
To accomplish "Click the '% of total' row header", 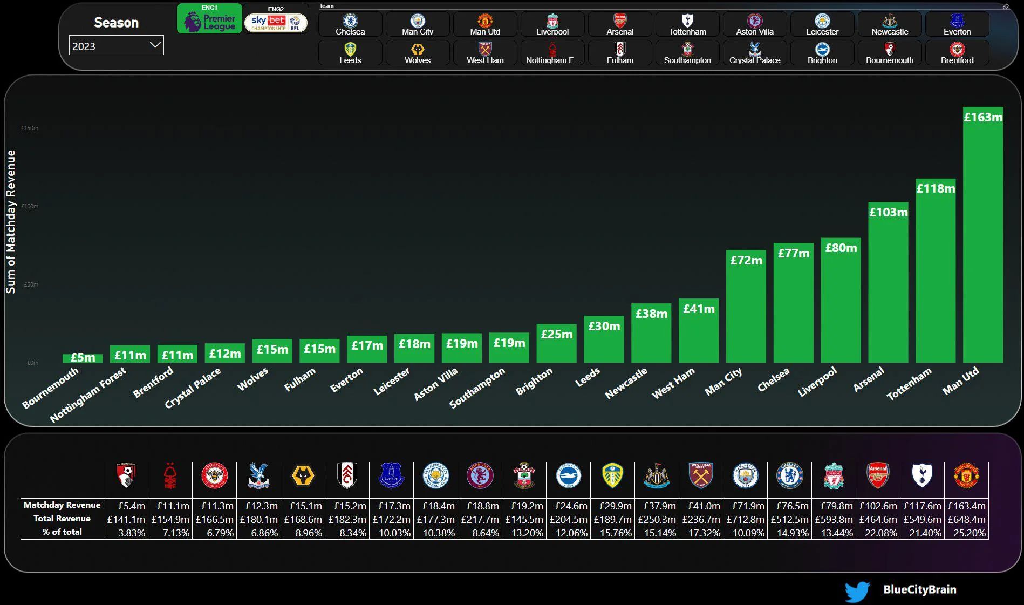I will click(x=62, y=532).
